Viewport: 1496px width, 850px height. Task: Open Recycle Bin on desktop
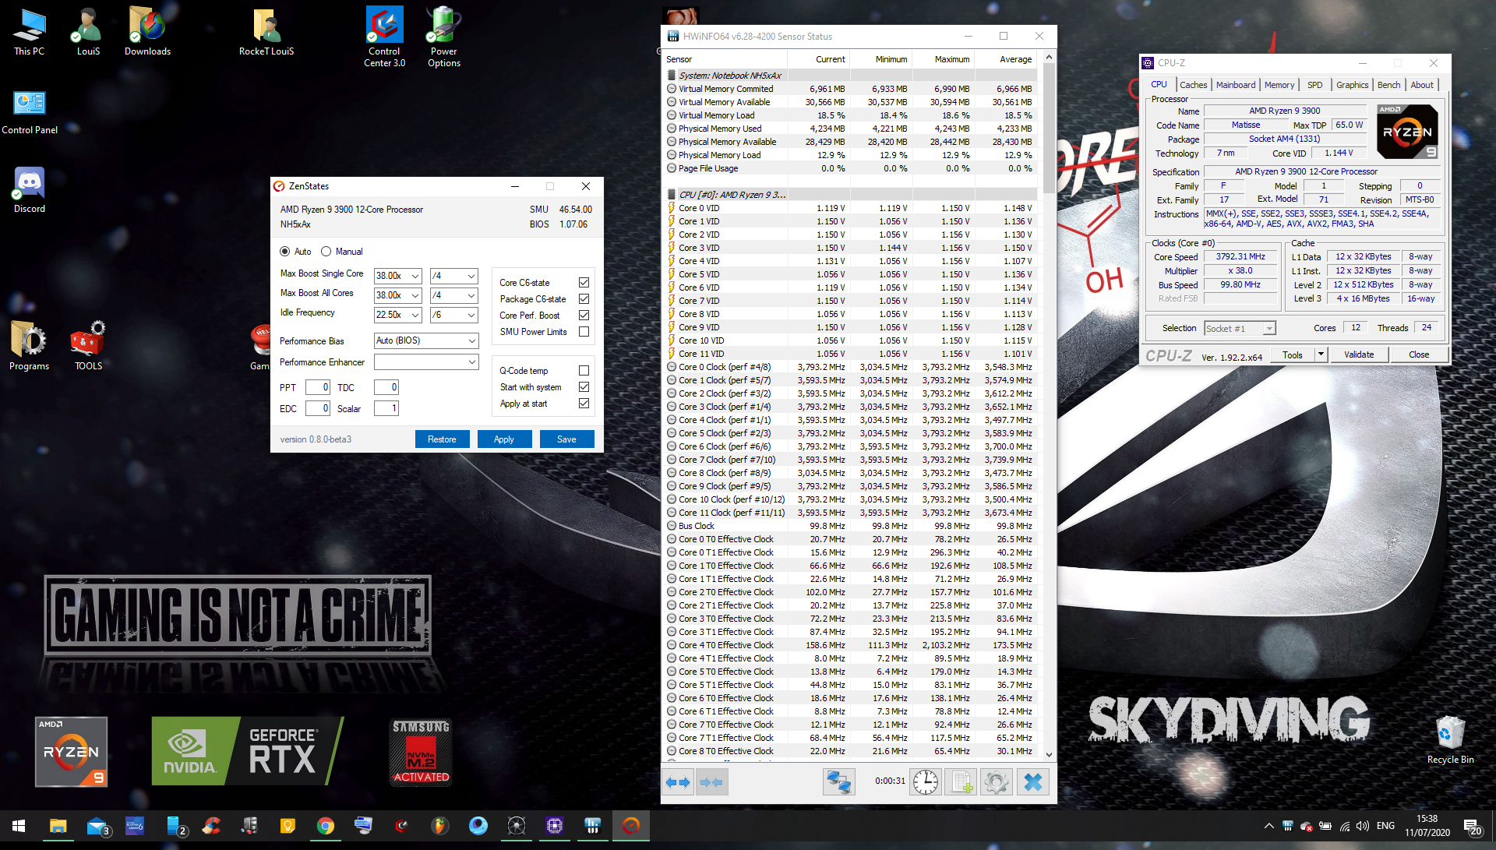click(1450, 740)
